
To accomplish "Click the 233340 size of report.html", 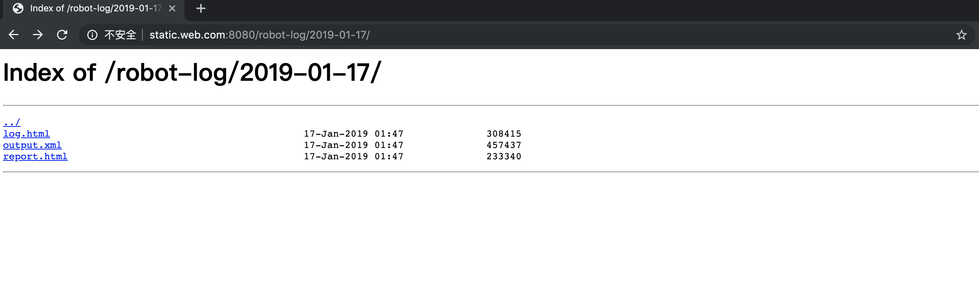I will click(x=504, y=157).
